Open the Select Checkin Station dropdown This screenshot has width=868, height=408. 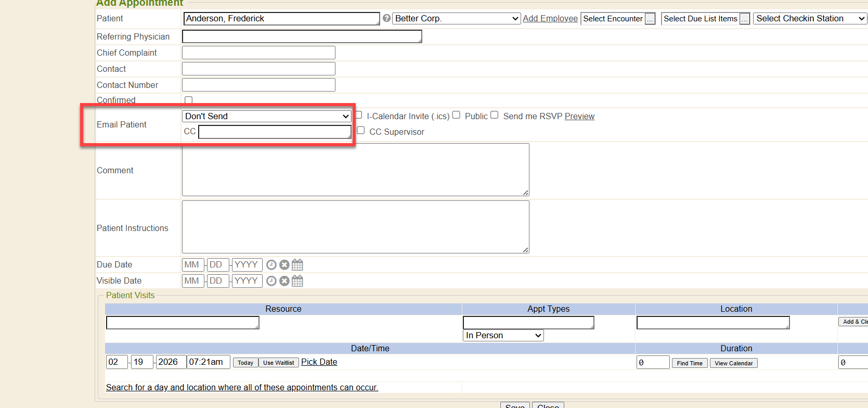[x=809, y=19]
